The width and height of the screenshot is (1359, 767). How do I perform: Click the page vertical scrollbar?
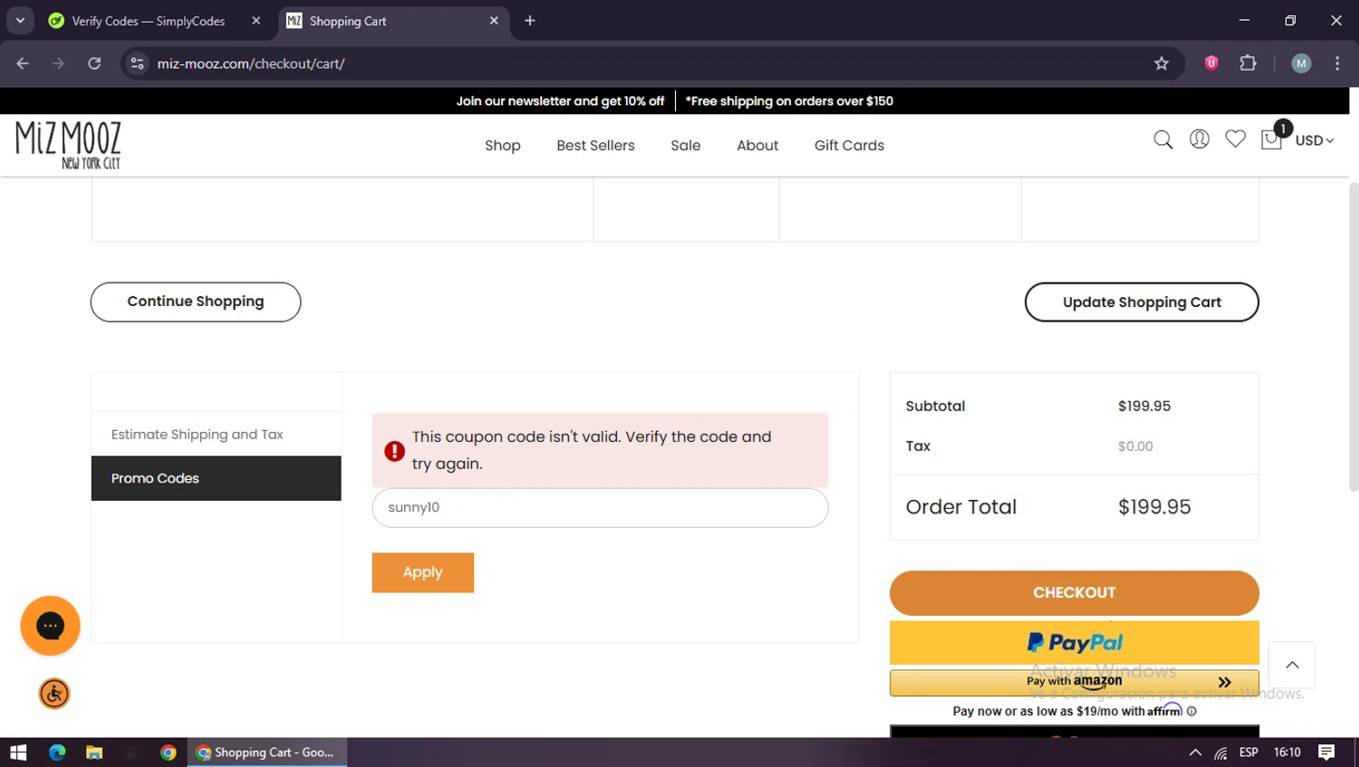point(1354,337)
